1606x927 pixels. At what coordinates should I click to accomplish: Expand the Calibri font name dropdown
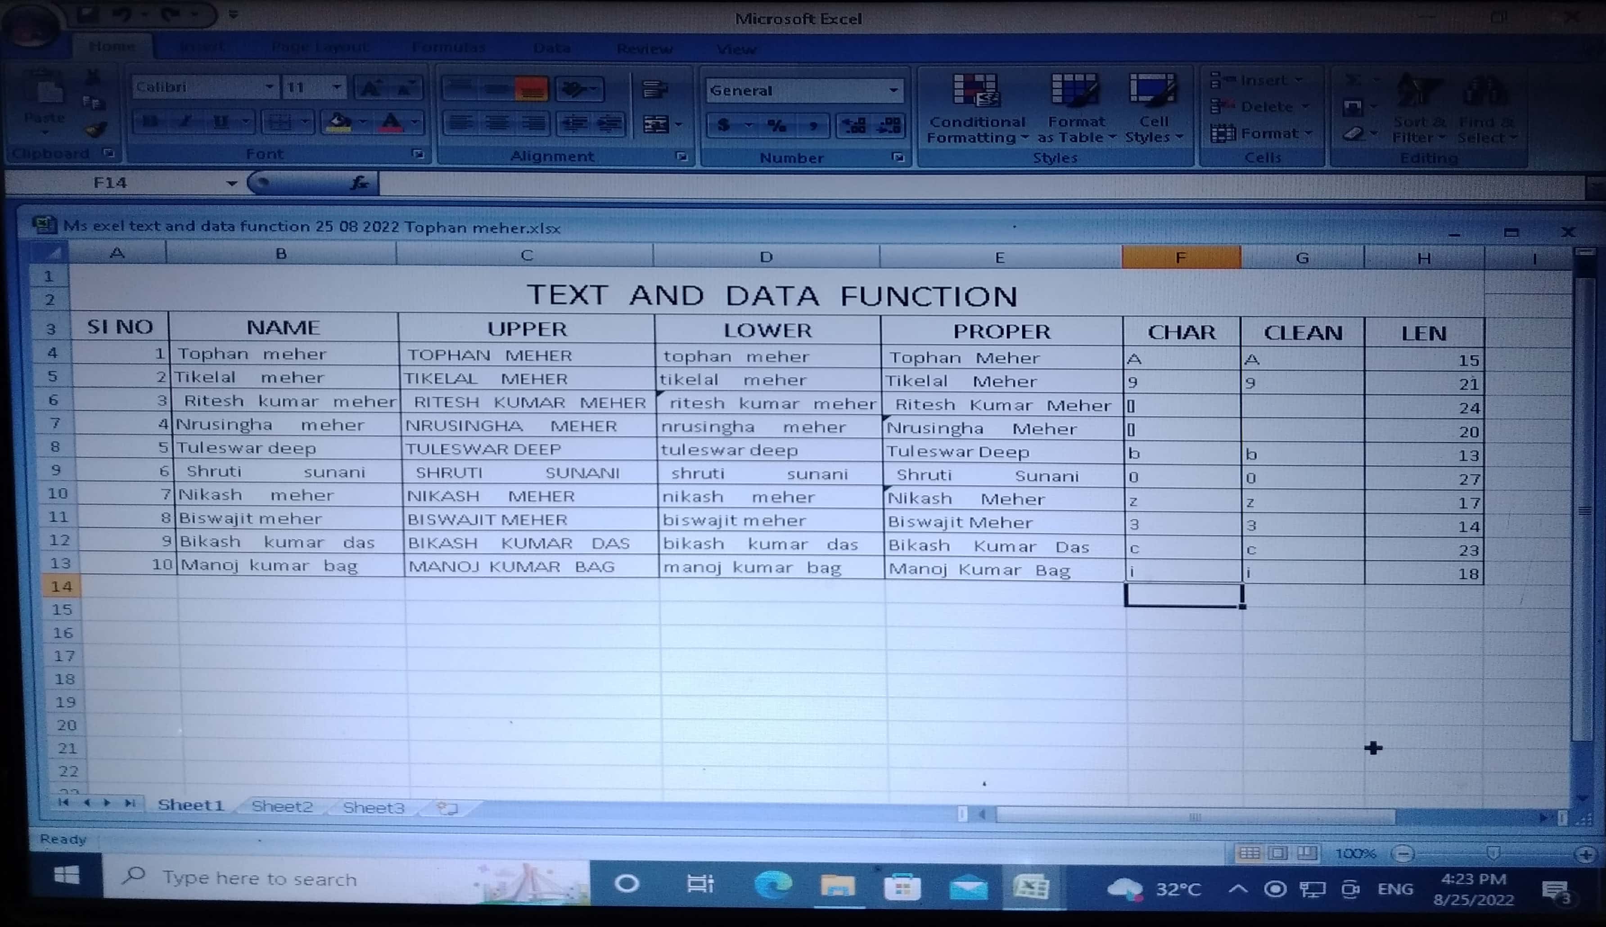point(269,86)
